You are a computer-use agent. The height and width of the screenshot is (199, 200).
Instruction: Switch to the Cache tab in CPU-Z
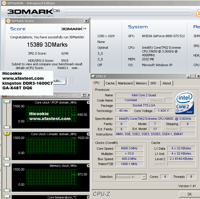tap(110, 83)
